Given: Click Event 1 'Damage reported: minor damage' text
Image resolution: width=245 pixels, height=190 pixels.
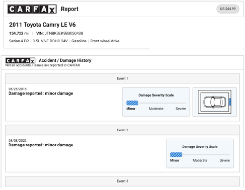Looking at the screenshot, I should tap(41, 93).
